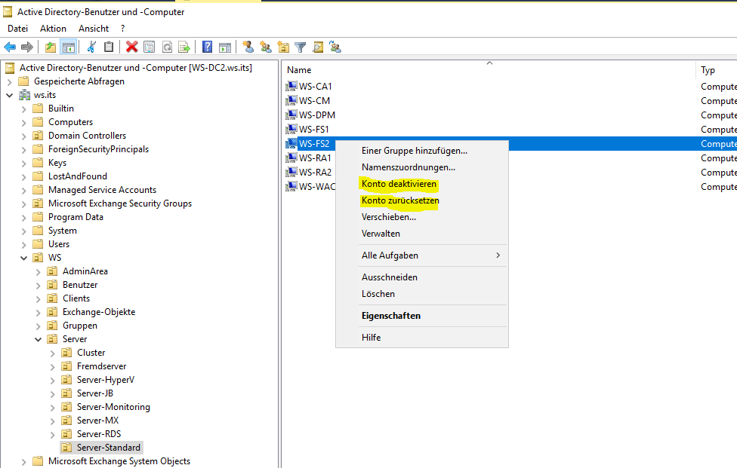This screenshot has height=468, width=737.
Task: Expand the Builtin container
Action: point(24,109)
